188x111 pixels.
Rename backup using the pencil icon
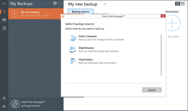[105, 4]
